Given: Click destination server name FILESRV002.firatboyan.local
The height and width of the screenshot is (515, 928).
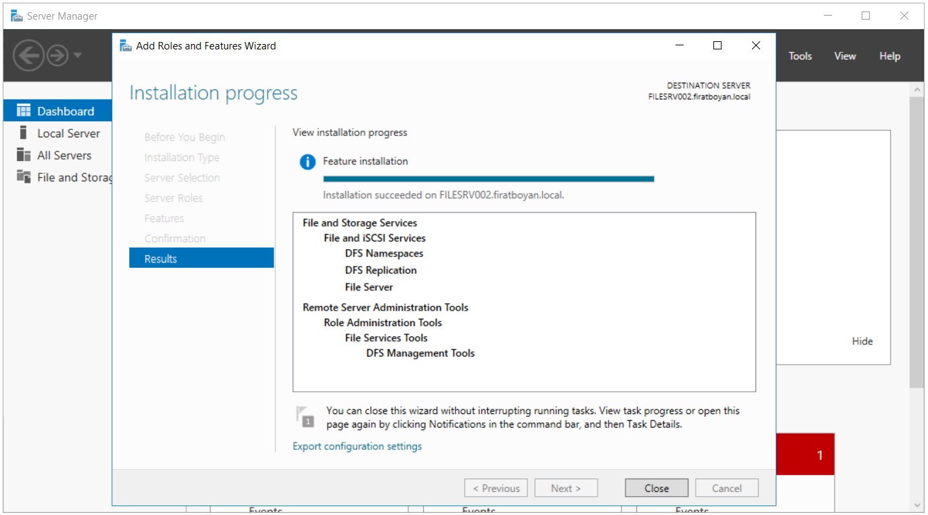Looking at the screenshot, I should (699, 97).
